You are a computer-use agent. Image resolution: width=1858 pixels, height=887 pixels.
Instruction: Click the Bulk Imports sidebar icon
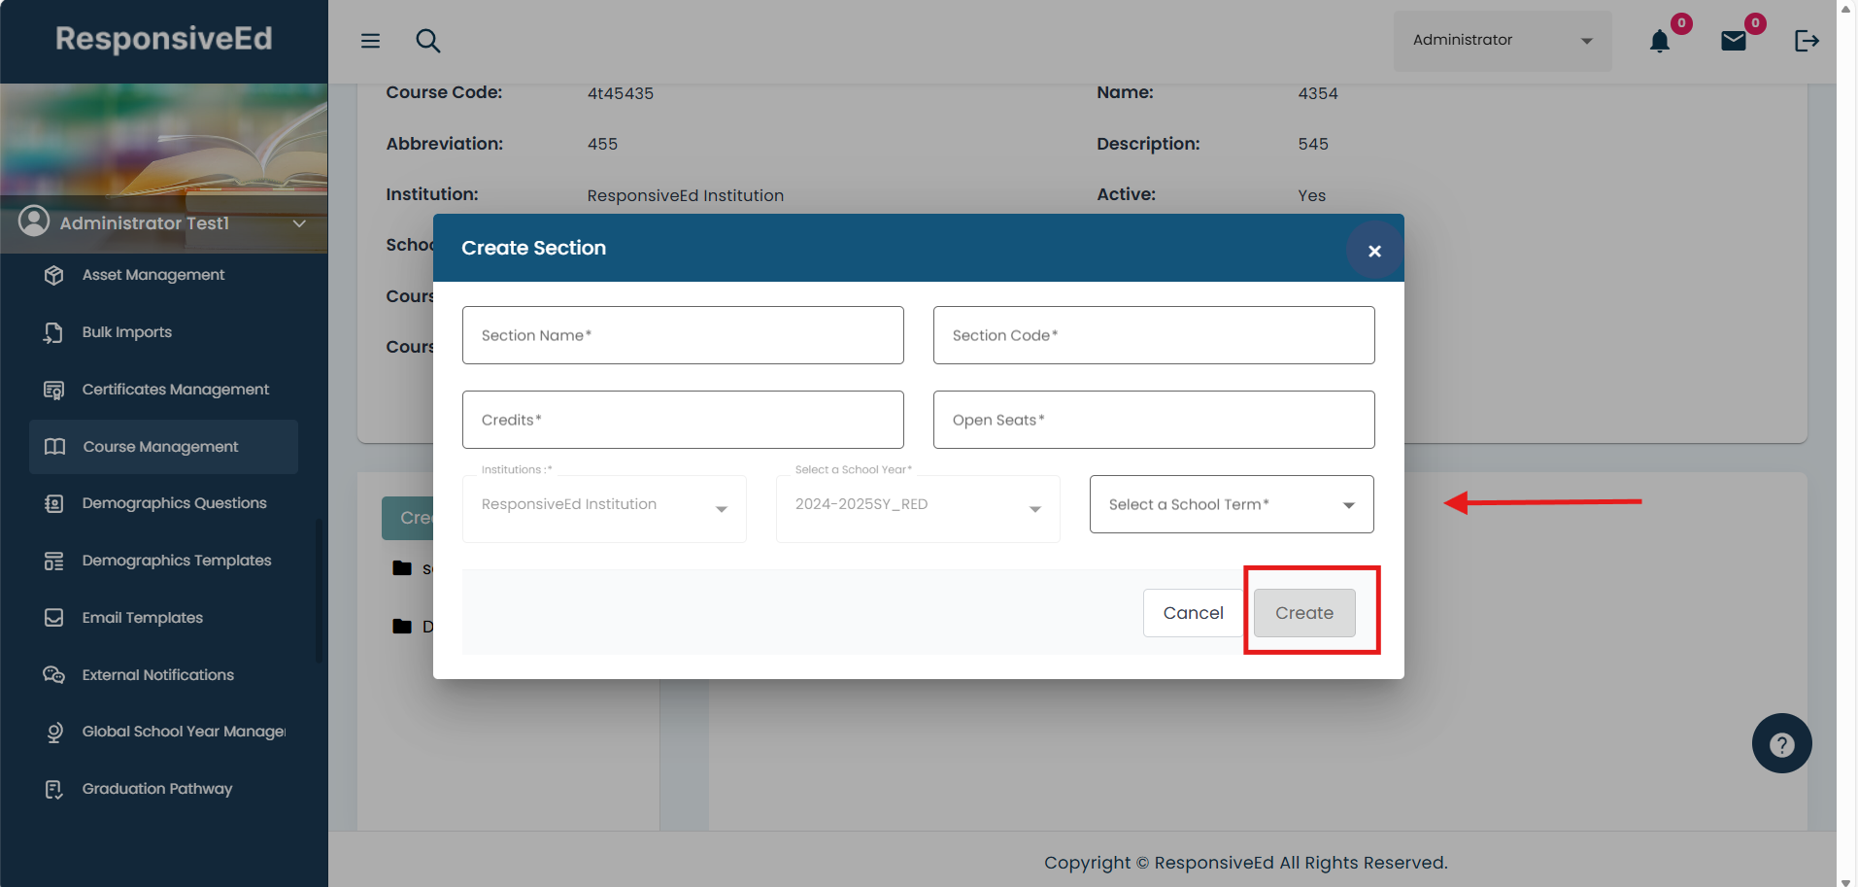54,332
